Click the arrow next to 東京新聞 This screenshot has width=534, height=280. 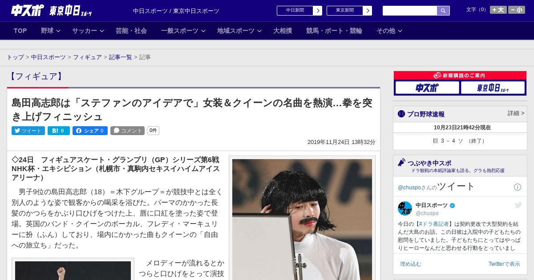pos(367,11)
